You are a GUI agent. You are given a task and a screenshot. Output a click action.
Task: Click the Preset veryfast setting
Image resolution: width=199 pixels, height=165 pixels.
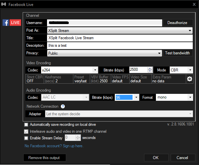(x=82, y=79)
